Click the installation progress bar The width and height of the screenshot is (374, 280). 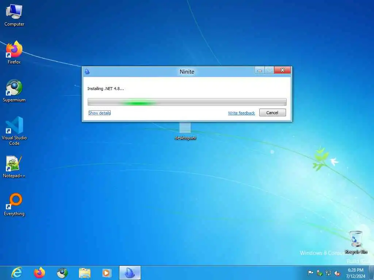click(x=187, y=102)
